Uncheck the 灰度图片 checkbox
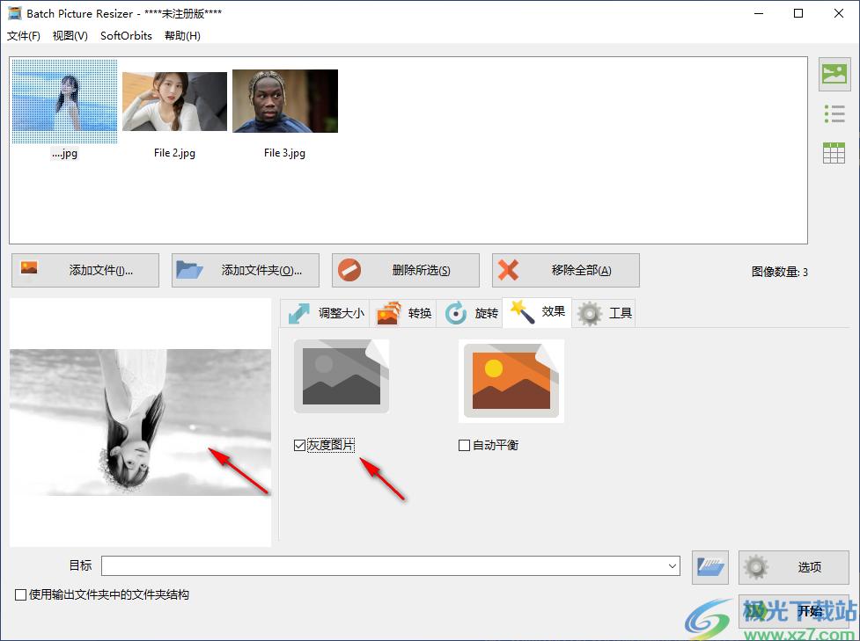860x641 pixels. (x=300, y=446)
